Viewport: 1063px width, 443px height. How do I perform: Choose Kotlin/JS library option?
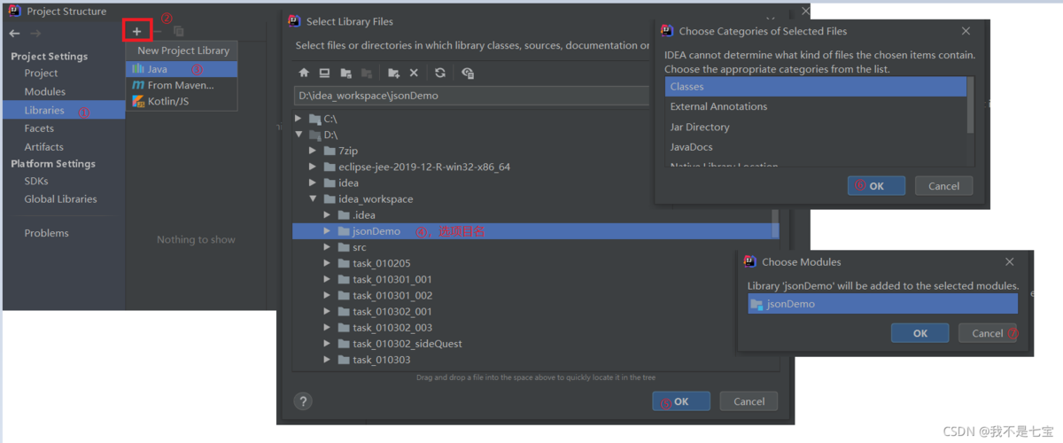(x=182, y=101)
